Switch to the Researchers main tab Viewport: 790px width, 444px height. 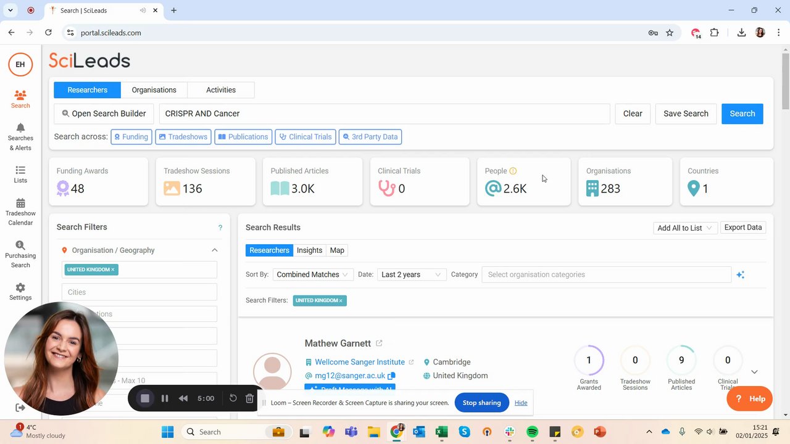(87, 90)
